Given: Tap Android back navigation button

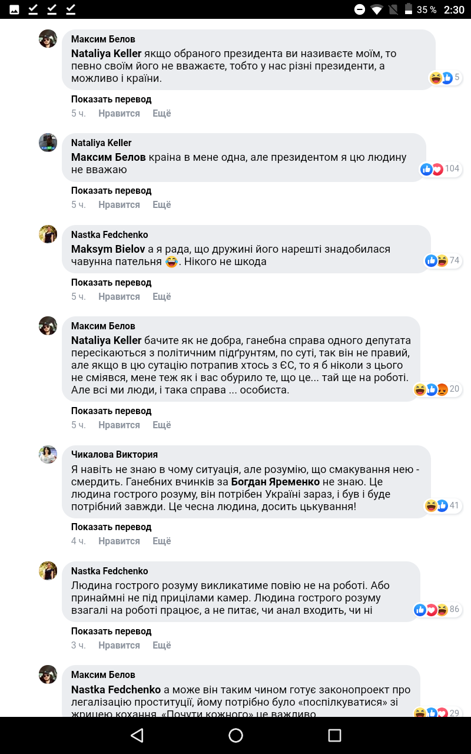Looking at the screenshot, I should point(137,735).
